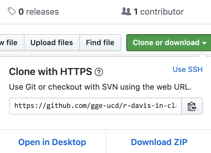Viewport: 211px width, 153px height.
Task: Click the releases tag icon
Action: pyautogui.click(x=12, y=12)
